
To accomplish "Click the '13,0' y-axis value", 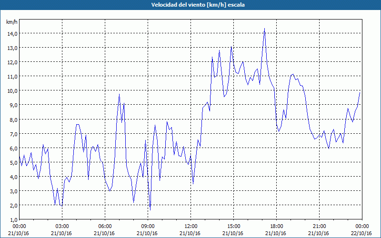I will [12, 48].
